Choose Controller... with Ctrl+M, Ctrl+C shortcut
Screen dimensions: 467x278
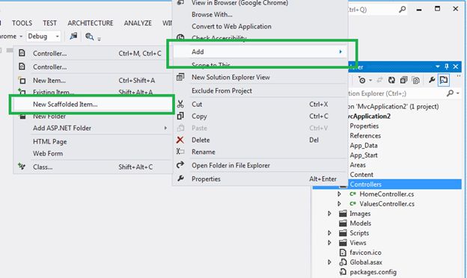(x=93, y=54)
